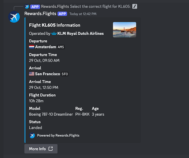This screenshot has height=158, width=189.
Task: Click the external link arrow on More Info
Action: (51, 149)
